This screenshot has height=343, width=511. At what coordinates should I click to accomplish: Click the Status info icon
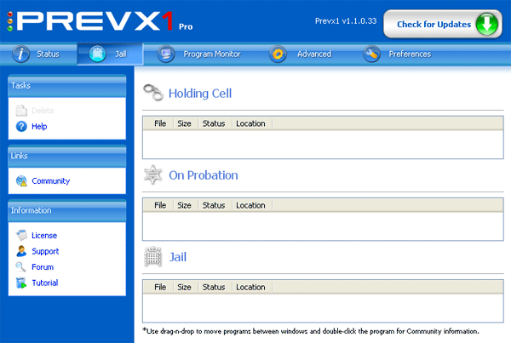pyautogui.click(x=20, y=54)
